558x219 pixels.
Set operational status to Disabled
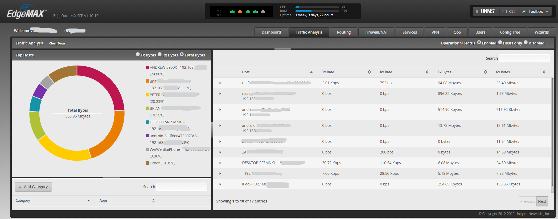526,42
